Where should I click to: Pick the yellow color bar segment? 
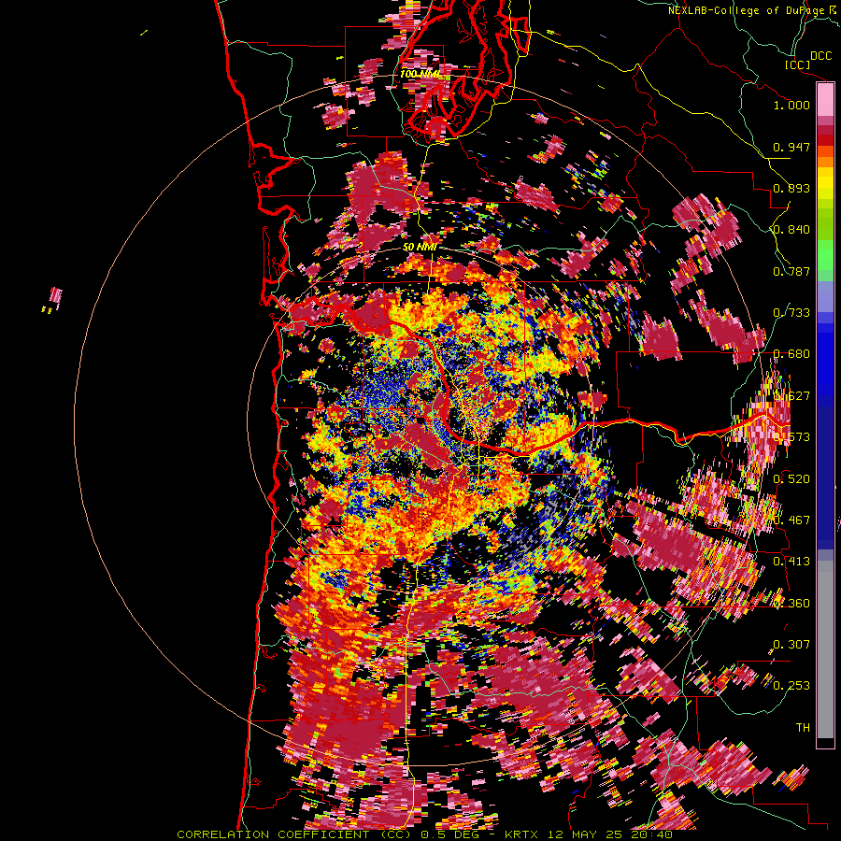coord(825,183)
